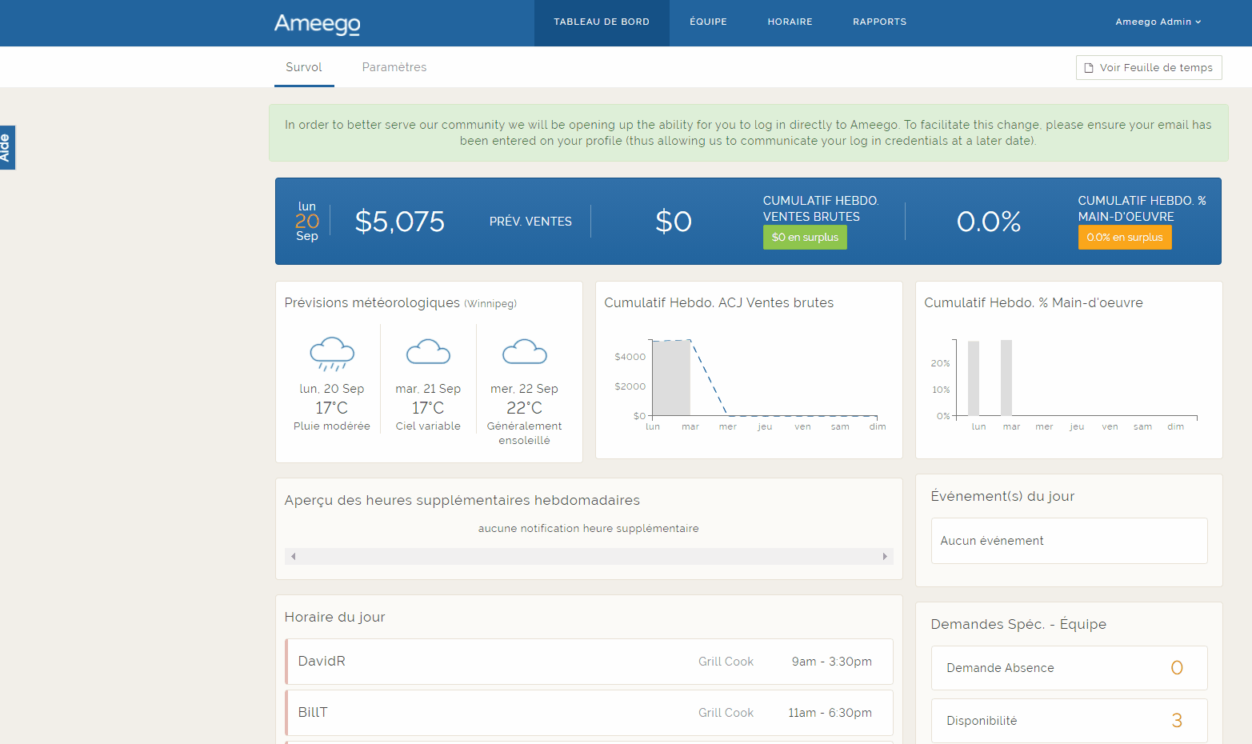Image resolution: width=1252 pixels, height=744 pixels.
Task: Click the Ameego logo
Action: tap(317, 23)
